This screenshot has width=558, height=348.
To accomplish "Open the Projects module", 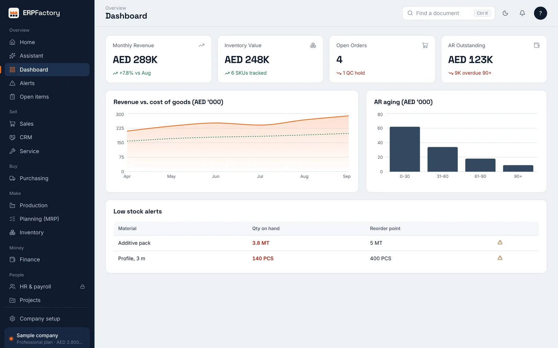I will click(x=47, y=300).
